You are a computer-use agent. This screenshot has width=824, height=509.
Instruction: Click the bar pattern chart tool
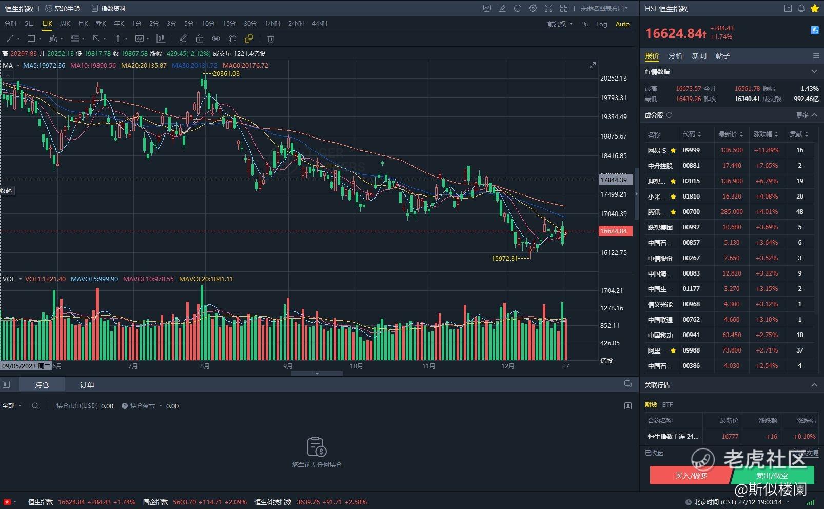coord(161,38)
